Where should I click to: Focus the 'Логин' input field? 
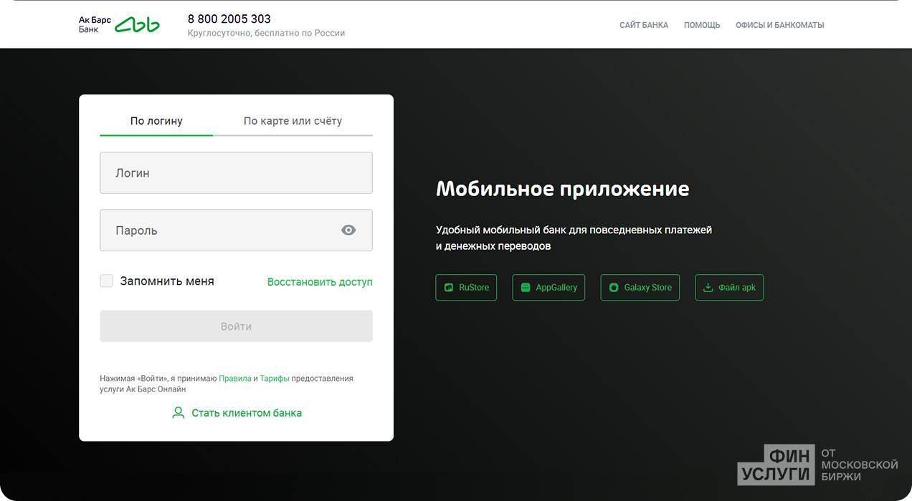coord(236,172)
